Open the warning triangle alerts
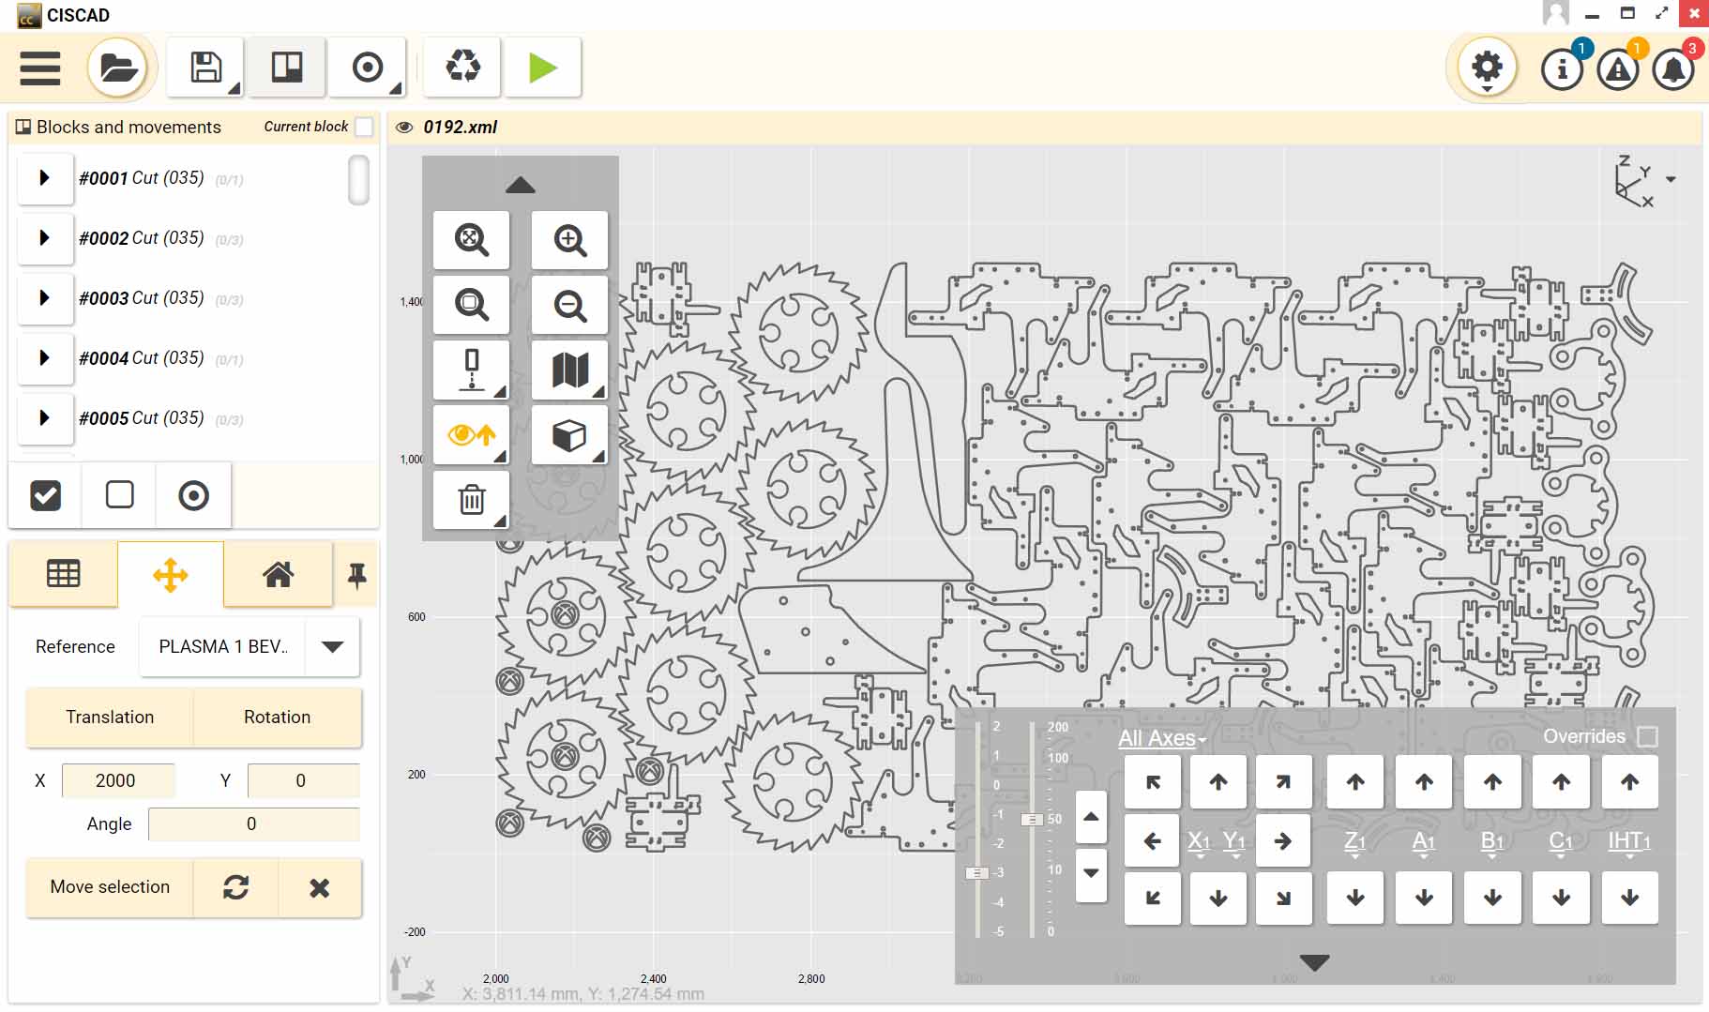Image resolution: width=1709 pixels, height=1012 pixels. 1617,69
